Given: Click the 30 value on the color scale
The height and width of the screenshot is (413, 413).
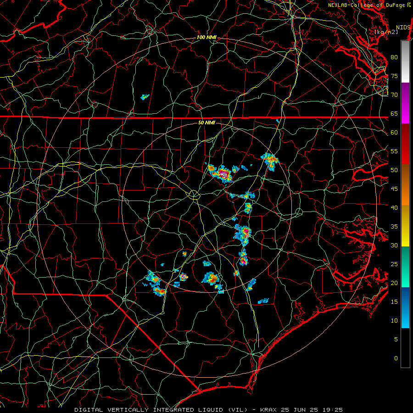Looking at the screenshot, I should [394, 245].
